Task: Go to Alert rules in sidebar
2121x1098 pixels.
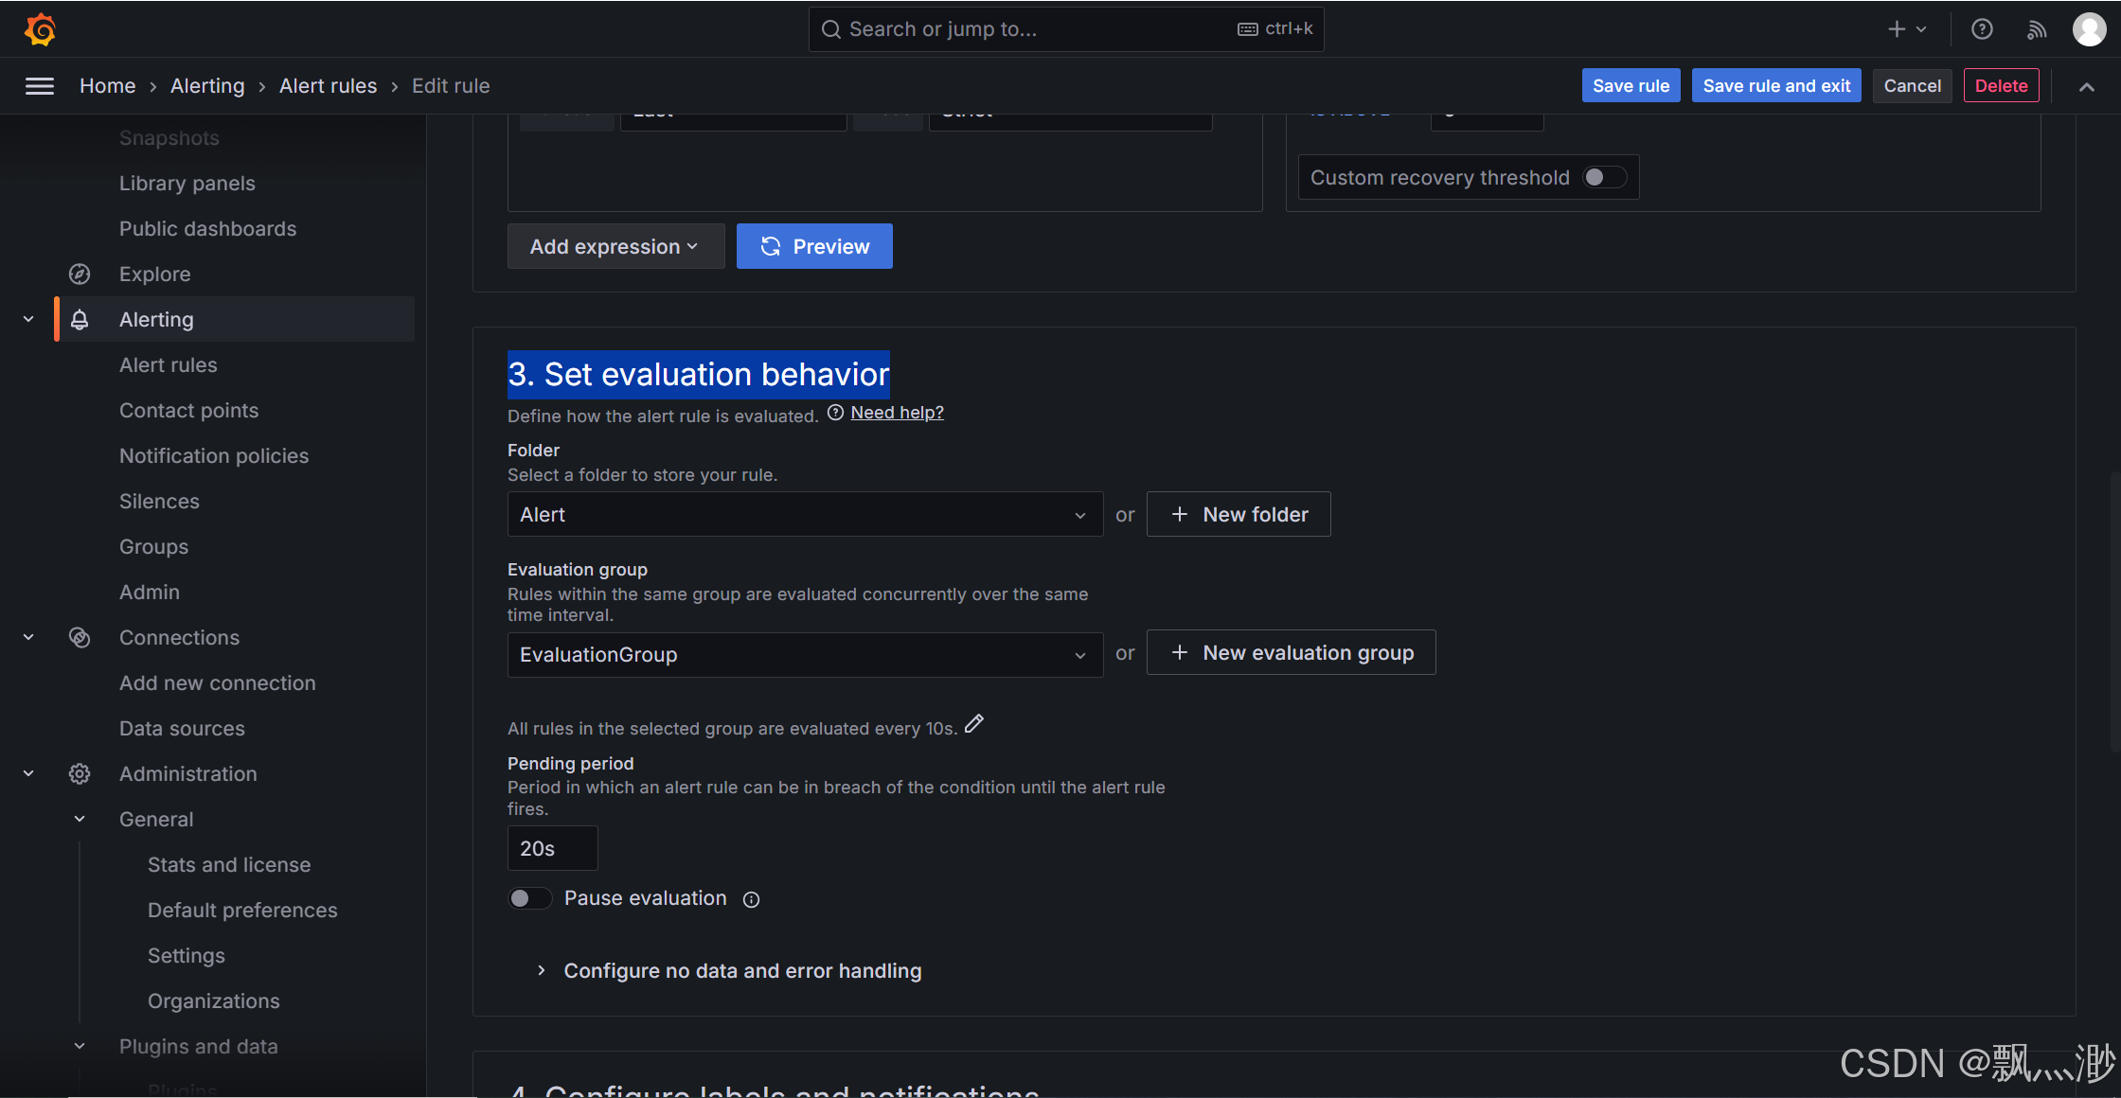Action: pyautogui.click(x=169, y=365)
